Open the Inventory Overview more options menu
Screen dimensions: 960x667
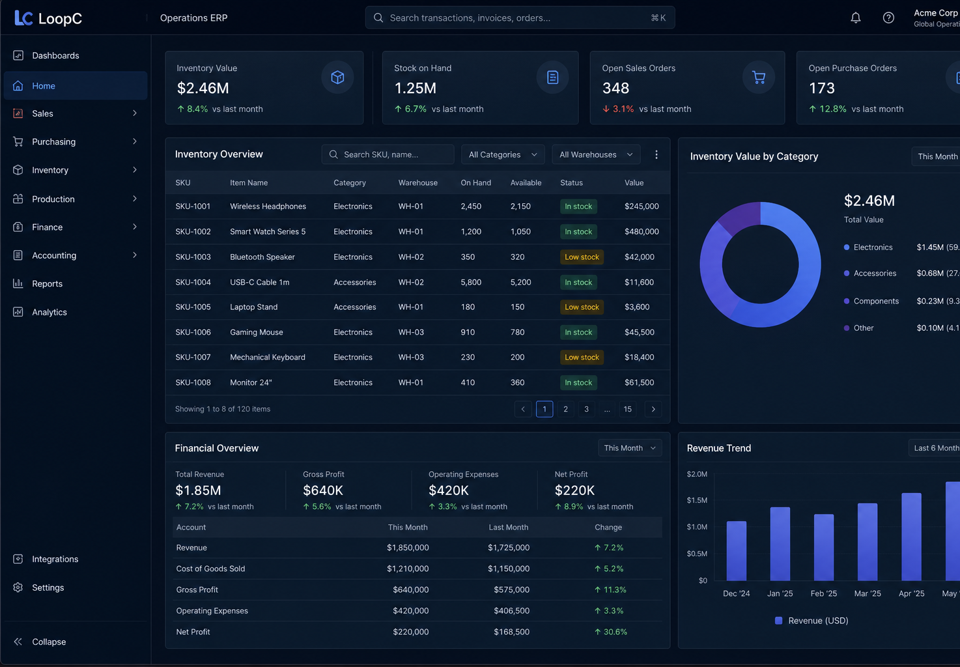click(x=656, y=154)
